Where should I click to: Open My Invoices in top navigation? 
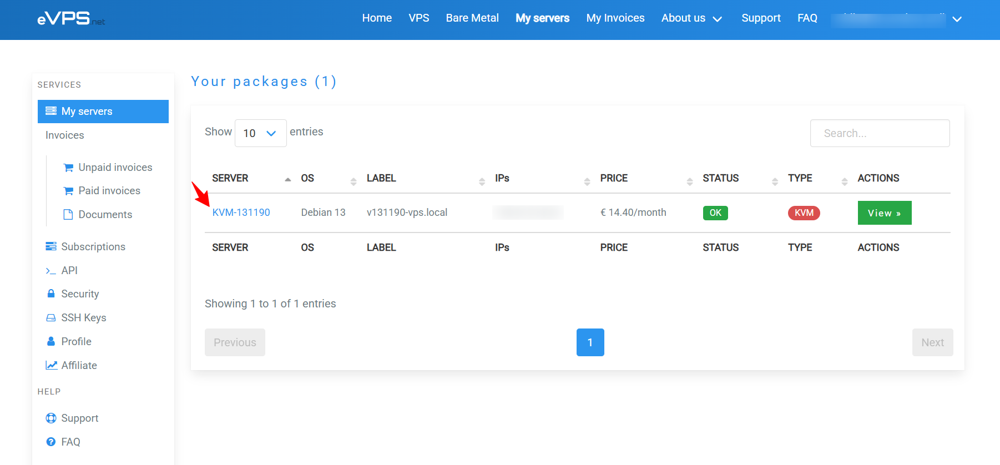coord(615,18)
